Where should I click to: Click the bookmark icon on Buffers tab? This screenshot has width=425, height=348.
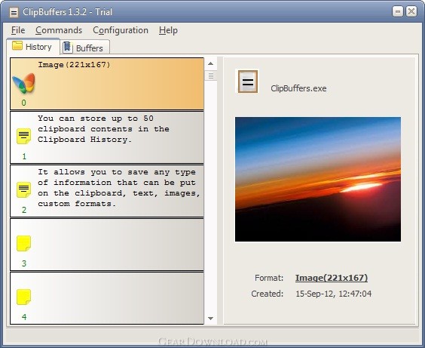[67, 48]
